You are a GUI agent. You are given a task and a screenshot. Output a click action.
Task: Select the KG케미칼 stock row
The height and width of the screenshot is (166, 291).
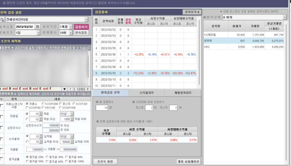244,35
